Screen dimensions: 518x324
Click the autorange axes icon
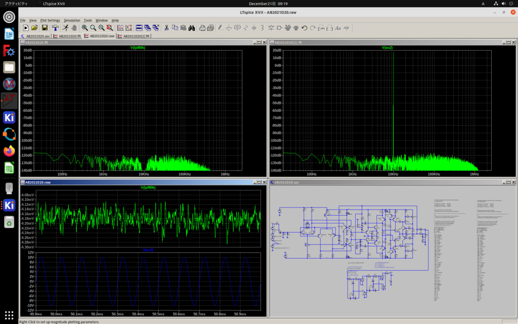pos(129,28)
